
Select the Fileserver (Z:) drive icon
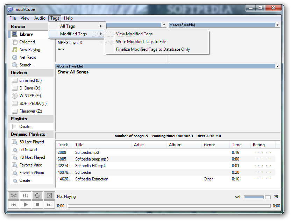(14, 111)
